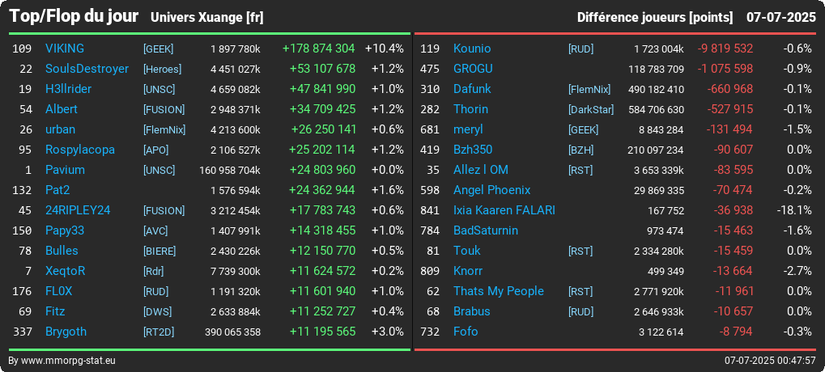
Task: Click H3llrider's [UNSC] alliance tag
Action: pyautogui.click(x=159, y=89)
